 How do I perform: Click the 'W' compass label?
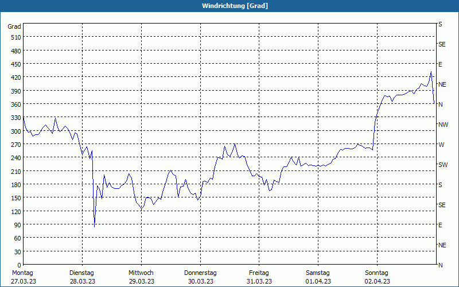[441, 145]
